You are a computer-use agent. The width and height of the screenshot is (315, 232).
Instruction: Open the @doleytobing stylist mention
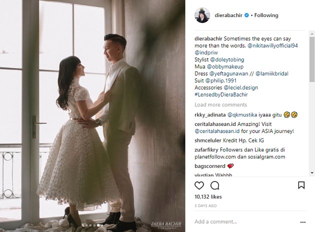tap(227, 59)
